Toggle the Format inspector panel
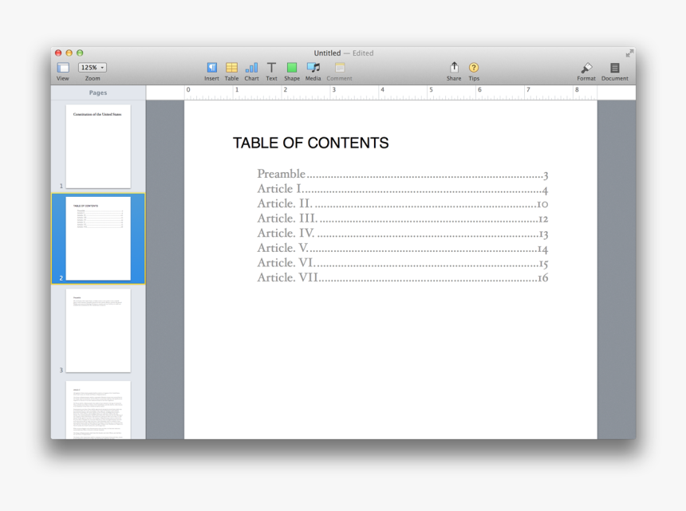 pyautogui.click(x=586, y=68)
